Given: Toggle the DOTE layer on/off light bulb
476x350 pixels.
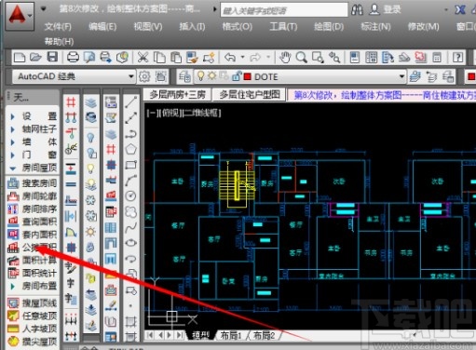Looking at the screenshot, I should (201, 75).
